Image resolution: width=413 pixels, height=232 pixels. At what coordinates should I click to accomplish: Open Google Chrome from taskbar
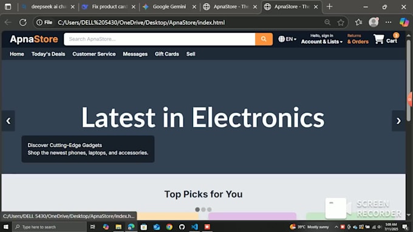[x=169, y=227]
